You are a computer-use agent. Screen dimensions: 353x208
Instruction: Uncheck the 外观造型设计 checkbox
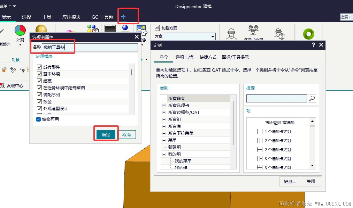39,109
